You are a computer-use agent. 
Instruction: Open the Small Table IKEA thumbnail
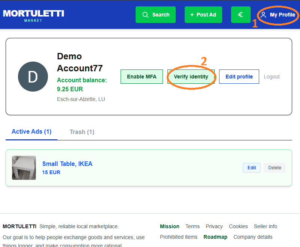(24, 167)
